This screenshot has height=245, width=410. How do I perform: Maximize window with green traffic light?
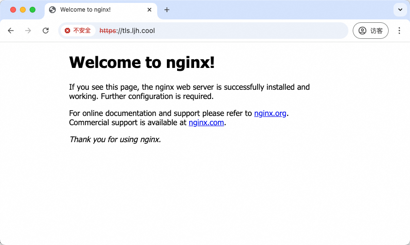coord(33,10)
